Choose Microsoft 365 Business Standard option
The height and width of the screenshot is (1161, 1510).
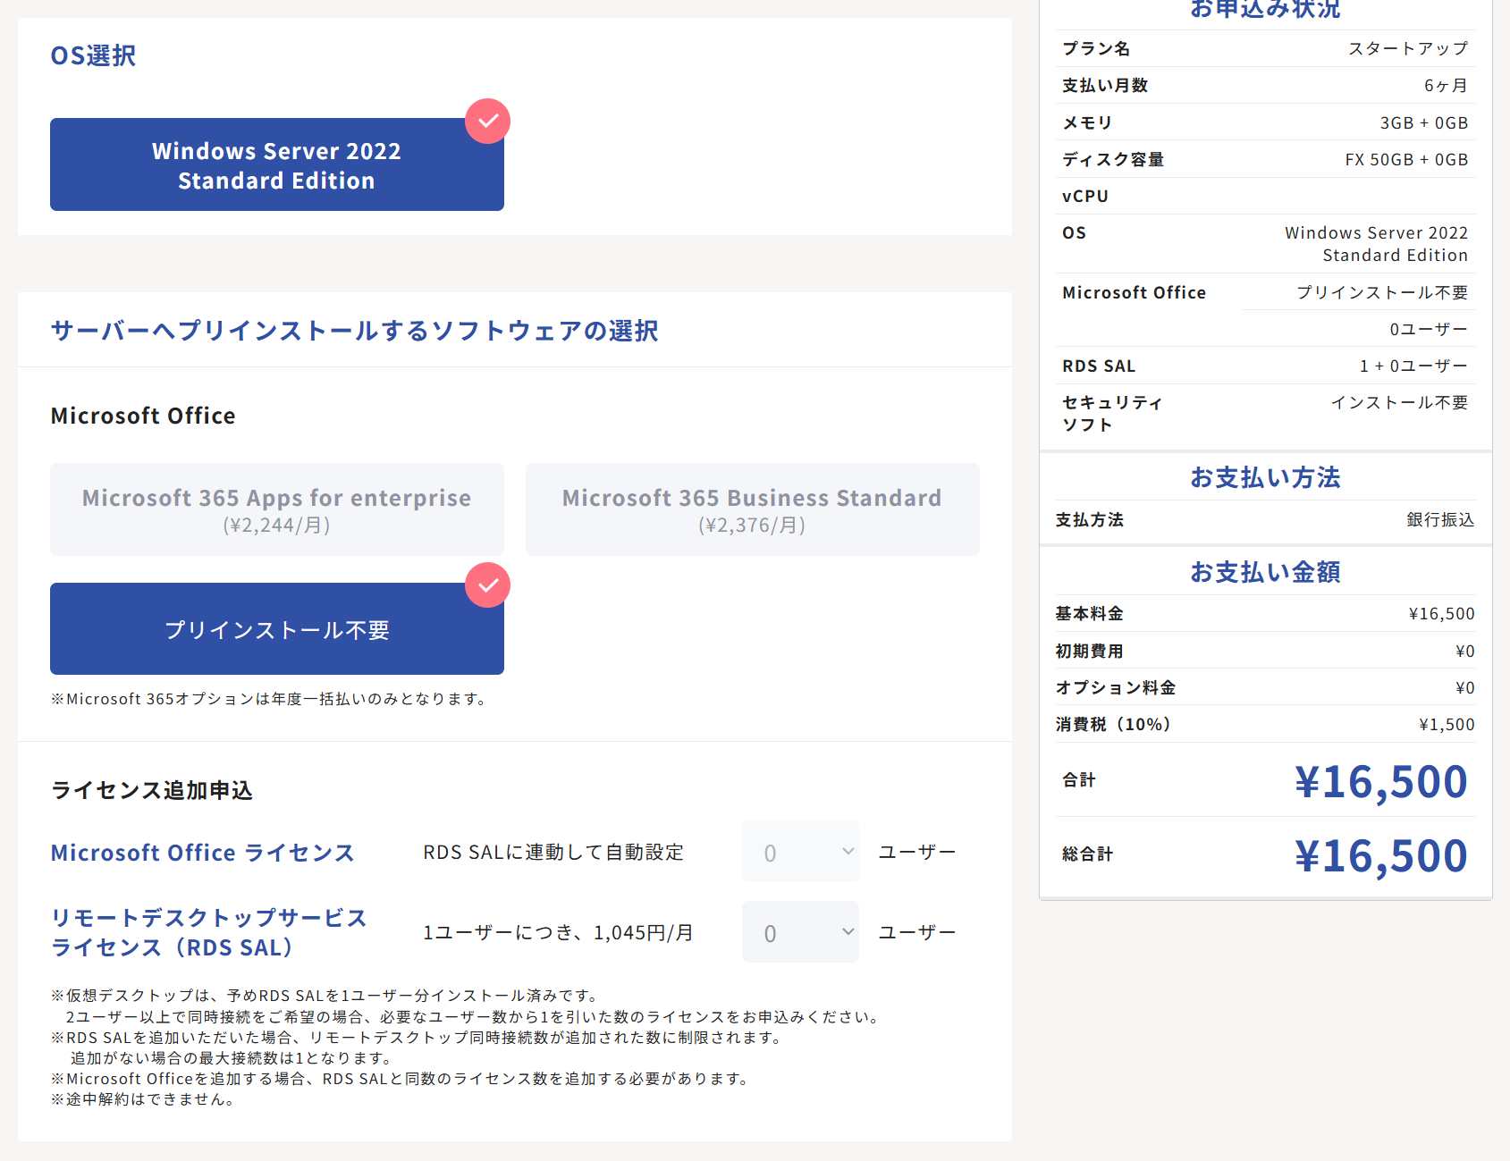pyautogui.click(x=752, y=509)
